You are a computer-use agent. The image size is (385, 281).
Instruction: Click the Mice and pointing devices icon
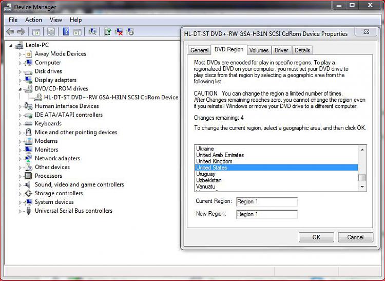point(28,132)
